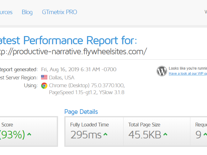Click the Chrome browser icon
The width and height of the screenshot is (207, 155).
(x=44, y=86)
